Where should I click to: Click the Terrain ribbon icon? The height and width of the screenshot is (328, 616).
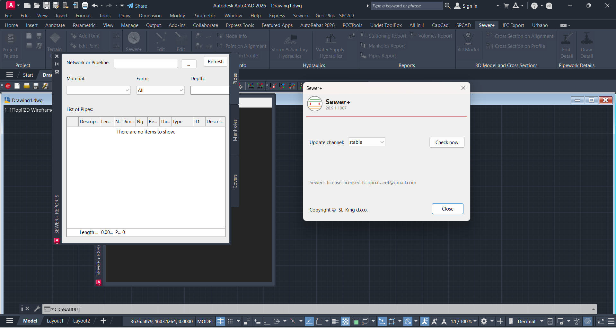55,39
